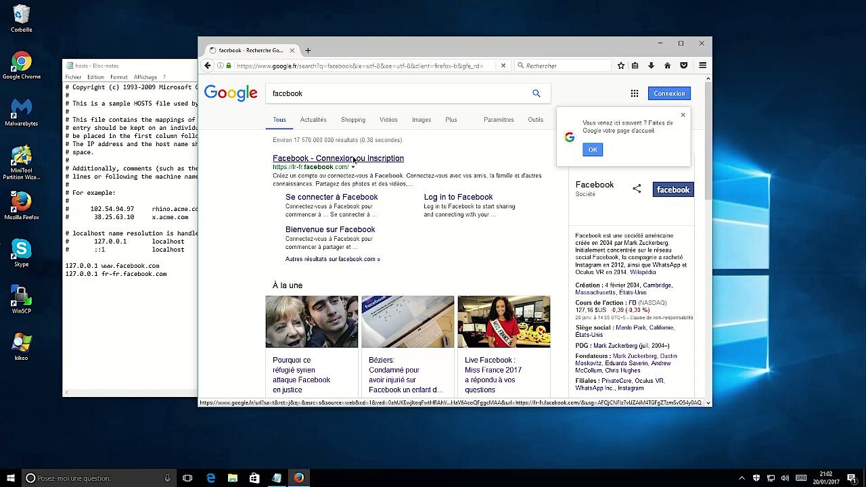Open the Firefox hamburger menu
The width and height of the screenshot is (866, 487).
702,66
